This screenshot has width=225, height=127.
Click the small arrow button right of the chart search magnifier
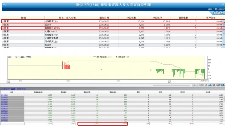click(x=18, y=57)
